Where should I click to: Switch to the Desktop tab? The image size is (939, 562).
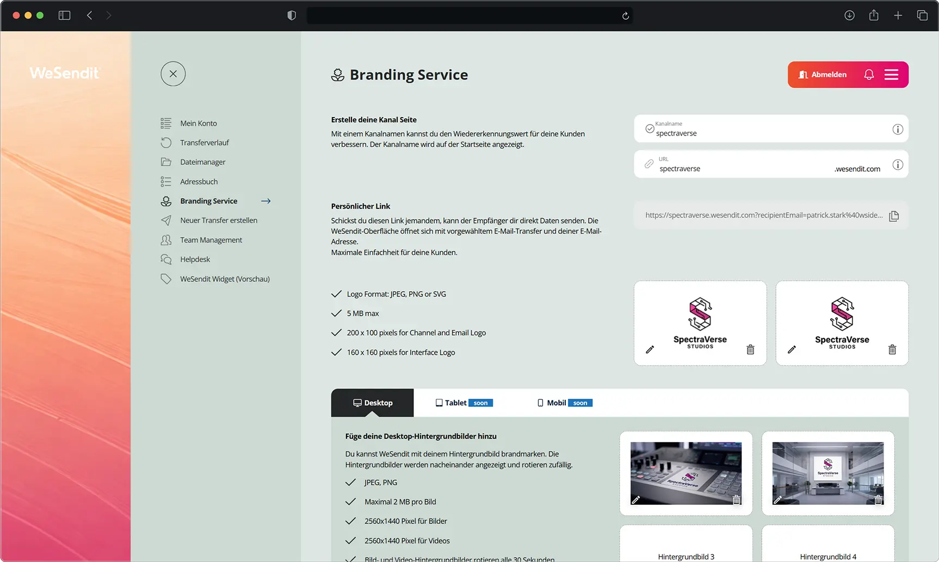point(373,403)
